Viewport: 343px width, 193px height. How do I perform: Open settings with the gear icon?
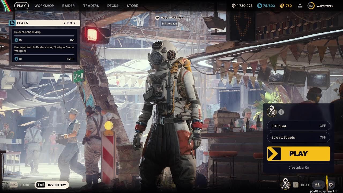pyautogui.click(x=331, y=185)
